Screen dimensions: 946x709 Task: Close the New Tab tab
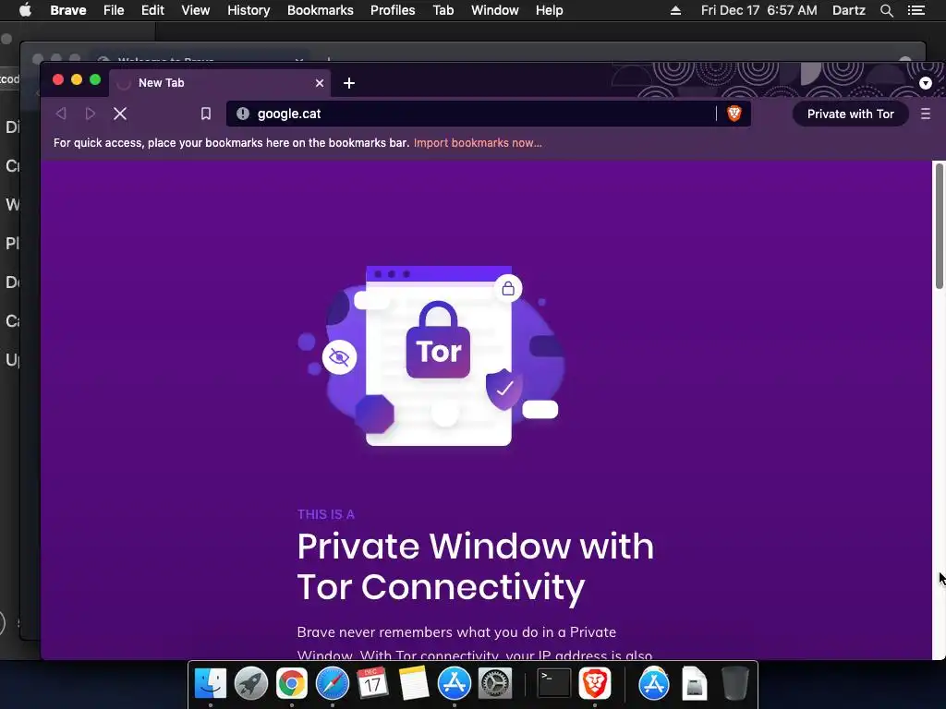point(319,83)
